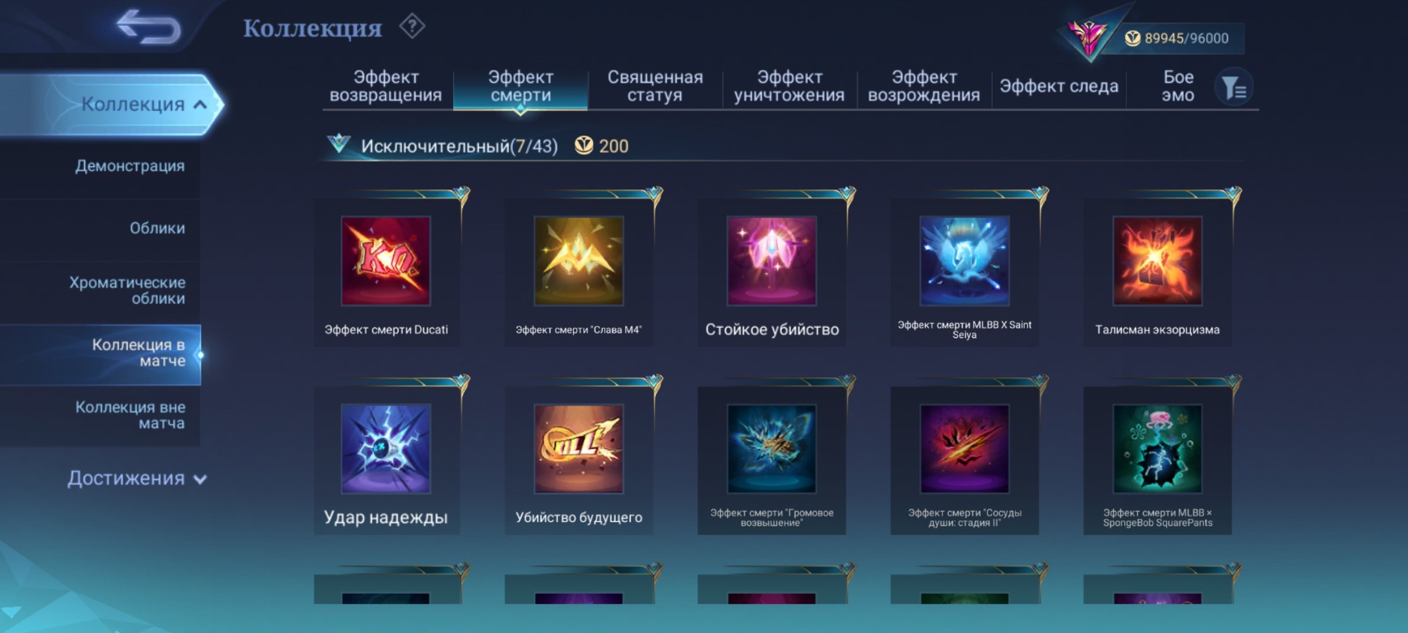Select the Талисман экзорцизма effect icon

pos(1157,261)
